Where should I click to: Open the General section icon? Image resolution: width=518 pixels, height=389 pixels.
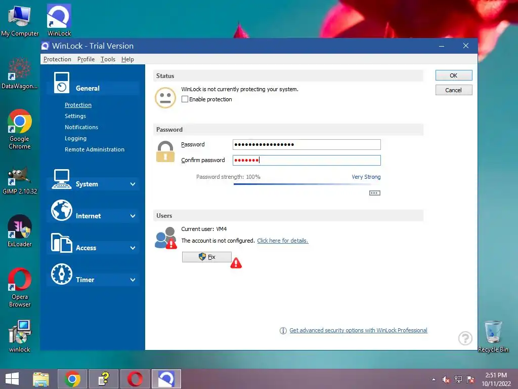click(x=62, y=83)
